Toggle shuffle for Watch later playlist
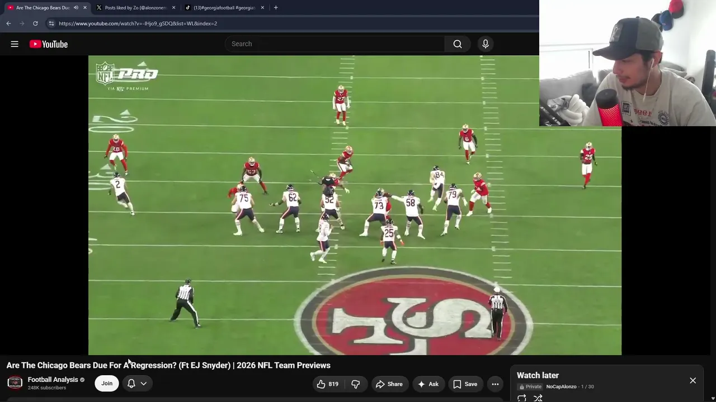The width and height of the screenshot is (716, 402). [x=538, y=398]
